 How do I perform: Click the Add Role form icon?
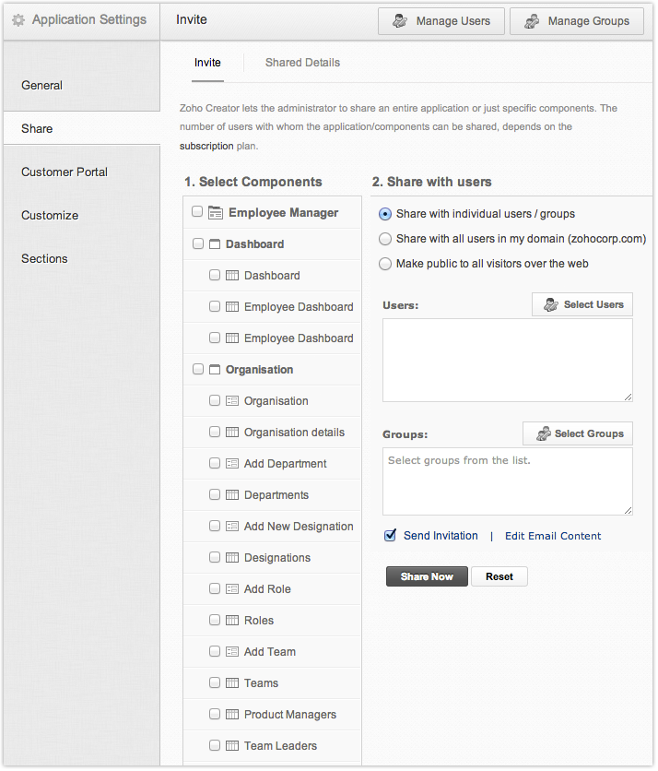coord(232,589)
